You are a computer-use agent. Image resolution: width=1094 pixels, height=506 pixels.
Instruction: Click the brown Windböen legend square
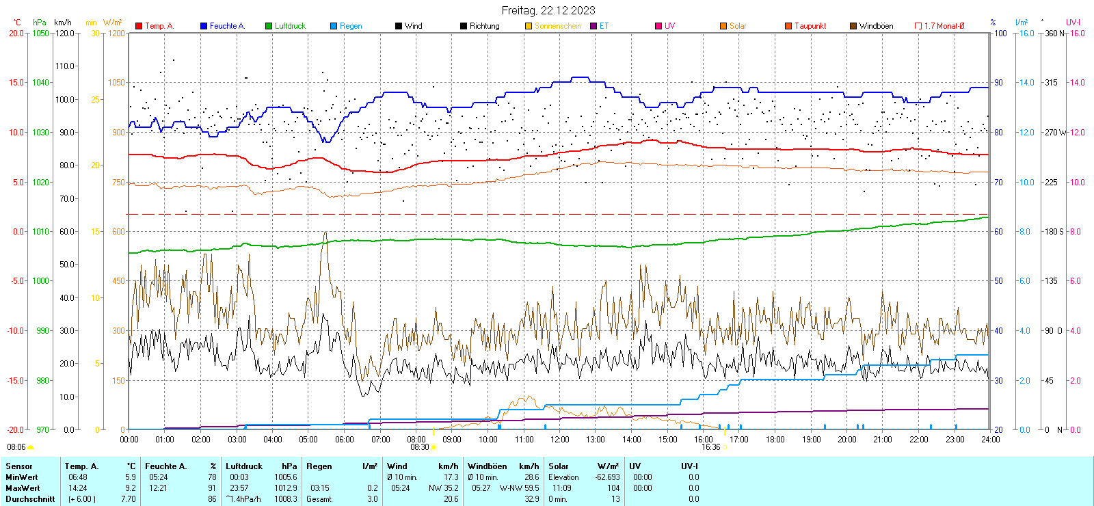pyautogui.click(x=853, y=26)
